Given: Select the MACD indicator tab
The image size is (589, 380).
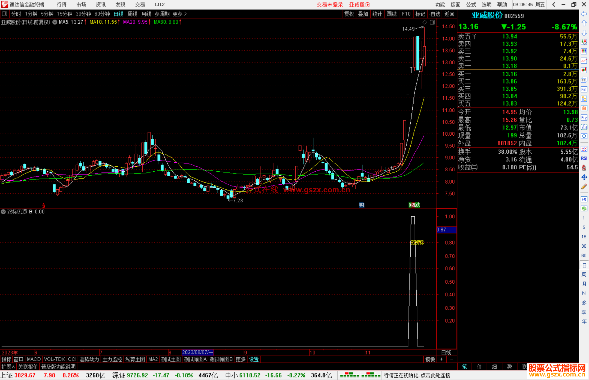Looking at the screenshot, I should (34, 359).
